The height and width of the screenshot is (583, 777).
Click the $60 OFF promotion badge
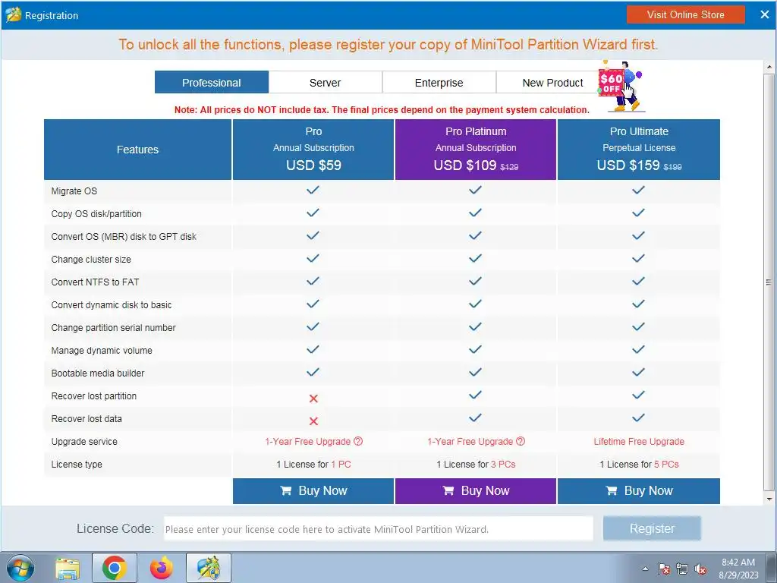[x=621, y=86]
